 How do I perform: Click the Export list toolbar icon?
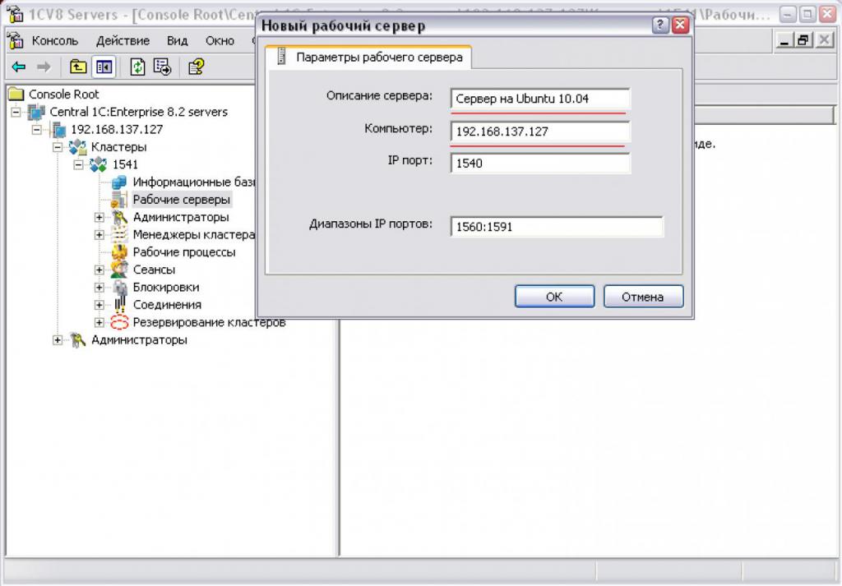[x=162, y=67]
